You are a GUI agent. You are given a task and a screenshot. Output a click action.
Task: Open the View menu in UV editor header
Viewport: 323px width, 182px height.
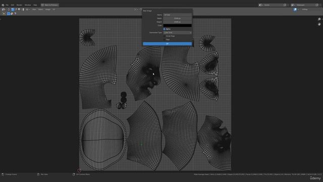click(x=34, y=10)
